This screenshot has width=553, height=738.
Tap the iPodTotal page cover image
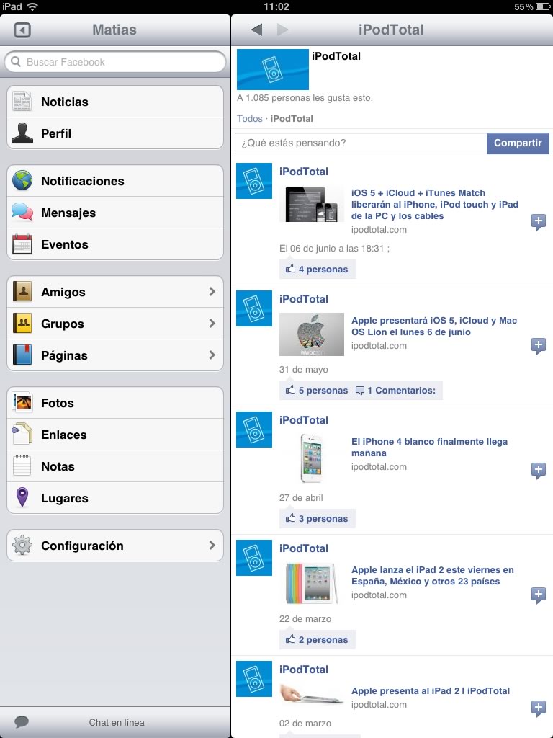click(x=273, y=69)
